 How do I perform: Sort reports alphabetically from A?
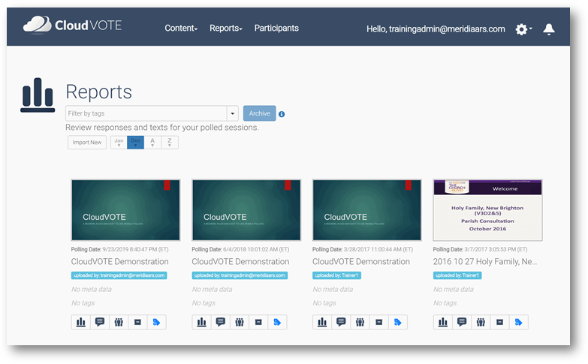pos(152,143)
